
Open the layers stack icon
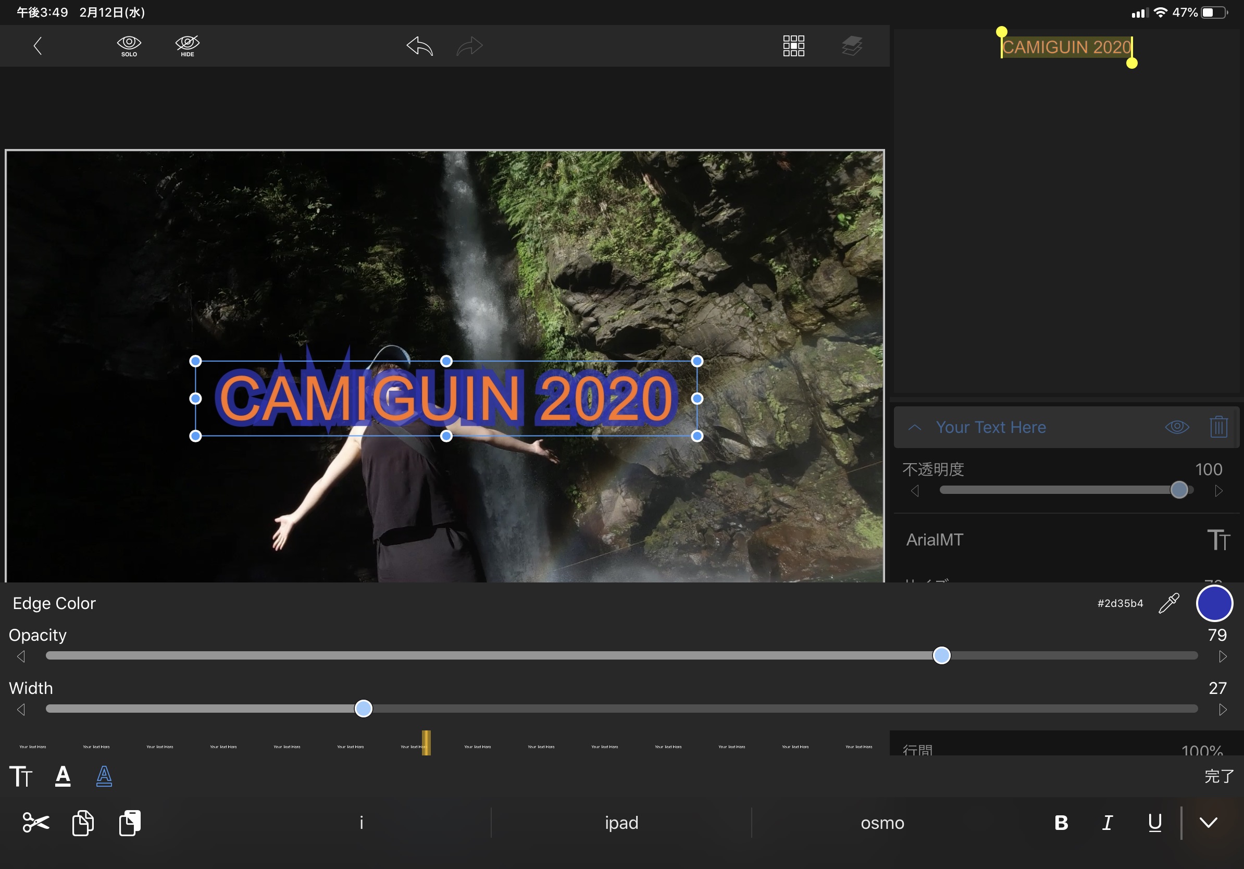pos(852,46)
